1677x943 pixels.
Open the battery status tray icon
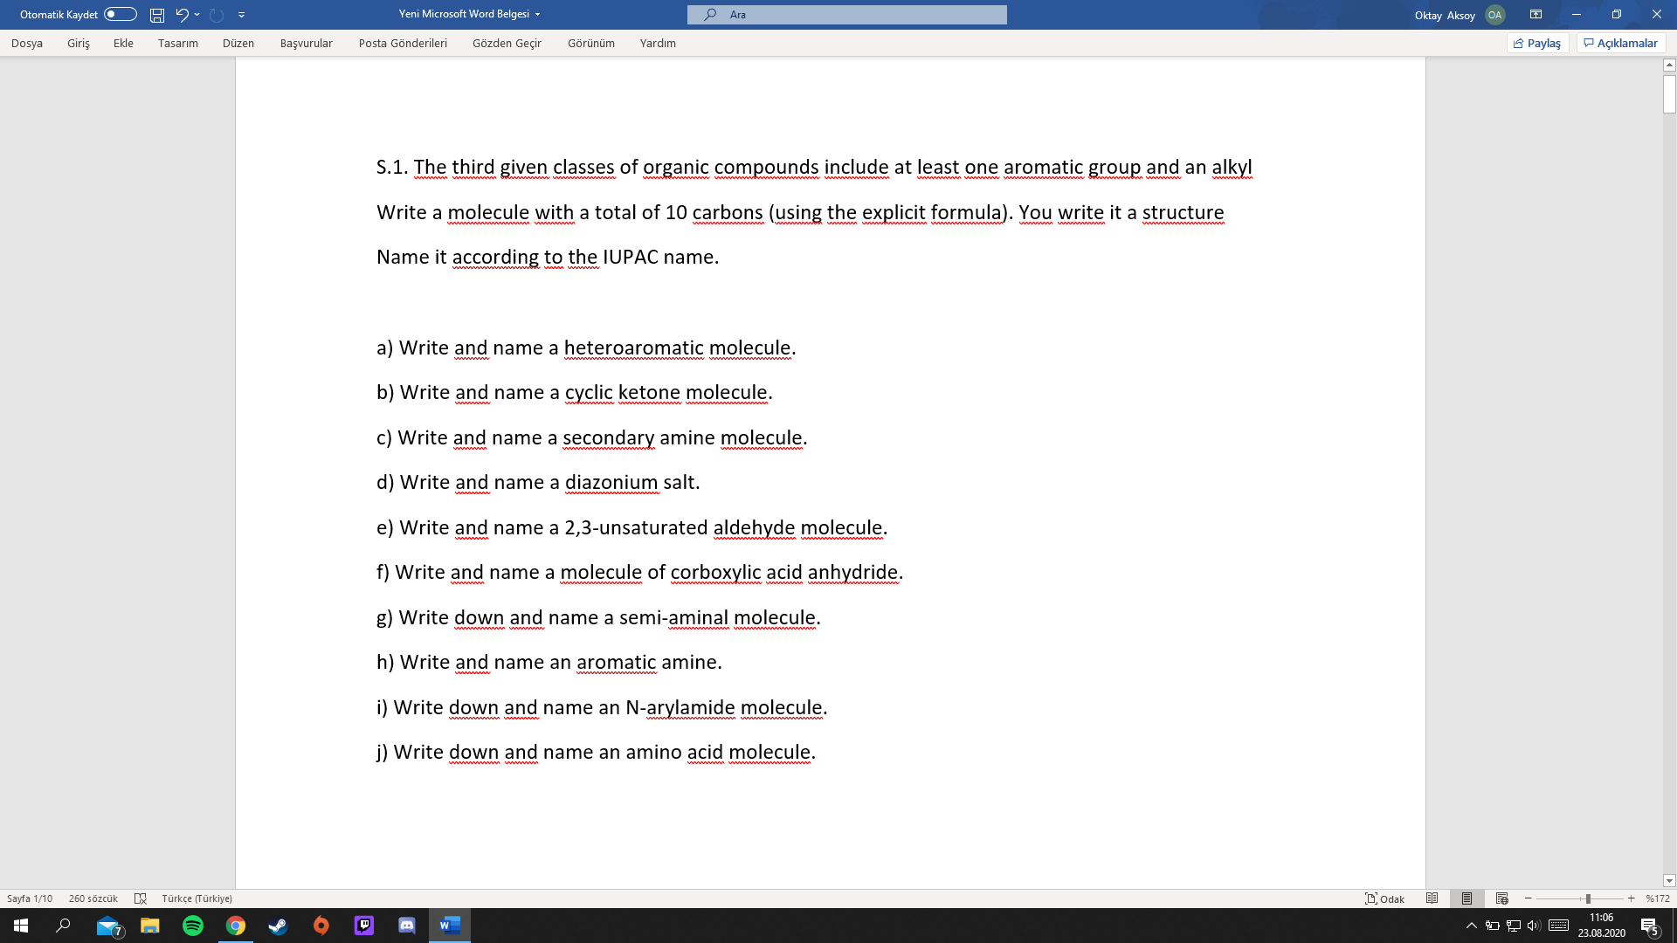1493,926
